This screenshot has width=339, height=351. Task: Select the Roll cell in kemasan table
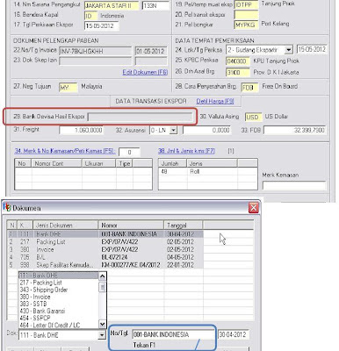click(x=212, y=171)
